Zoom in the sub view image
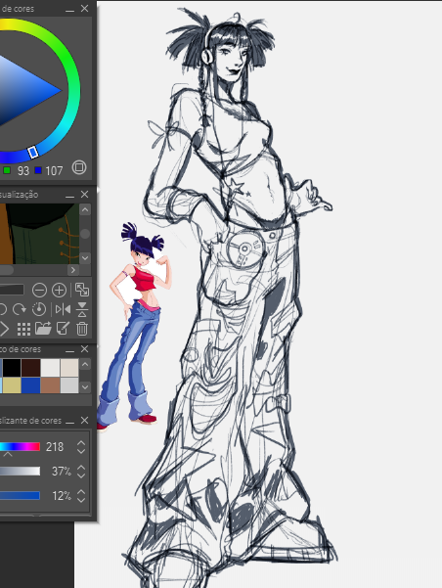Screen dimensions: 442x588 point(59,290)
